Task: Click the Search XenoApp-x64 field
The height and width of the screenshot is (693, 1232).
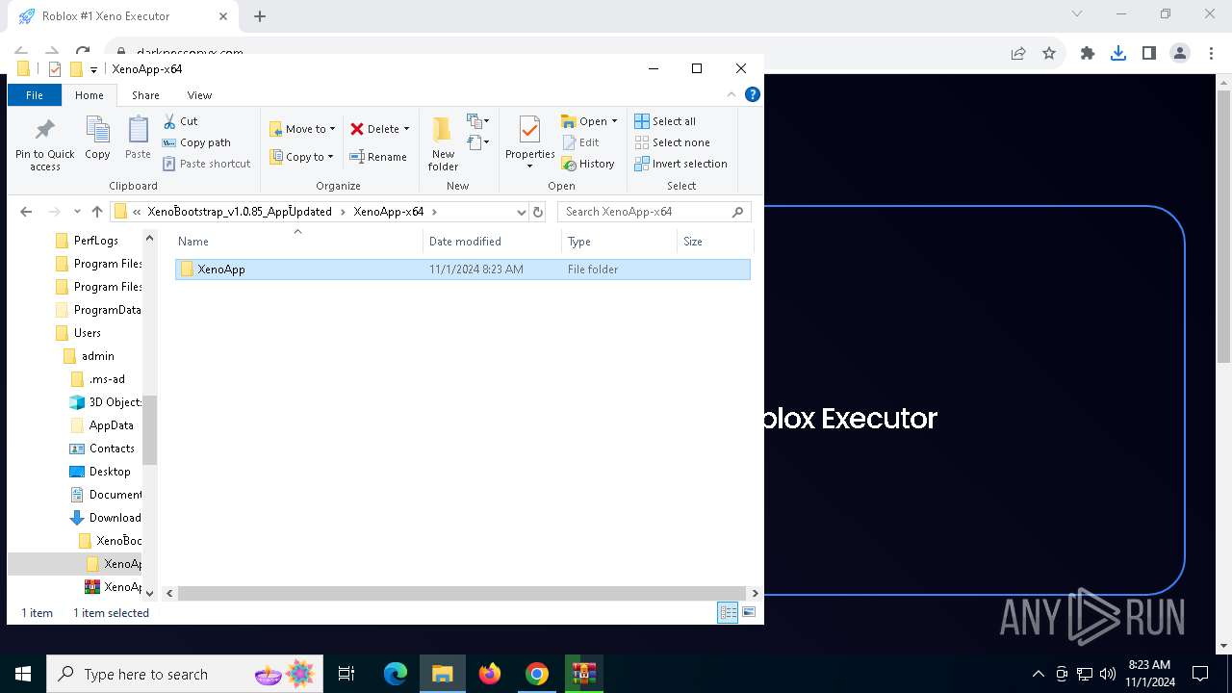Action: tap(645, 212)
